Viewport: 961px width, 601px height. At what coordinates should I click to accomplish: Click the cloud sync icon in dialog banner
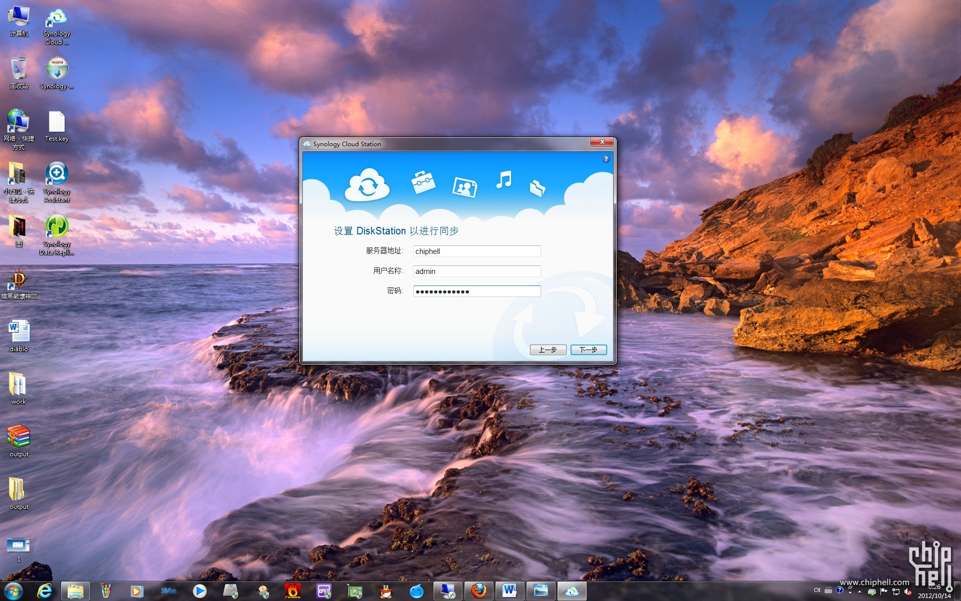pyautogui.click(x=367, y=185)
